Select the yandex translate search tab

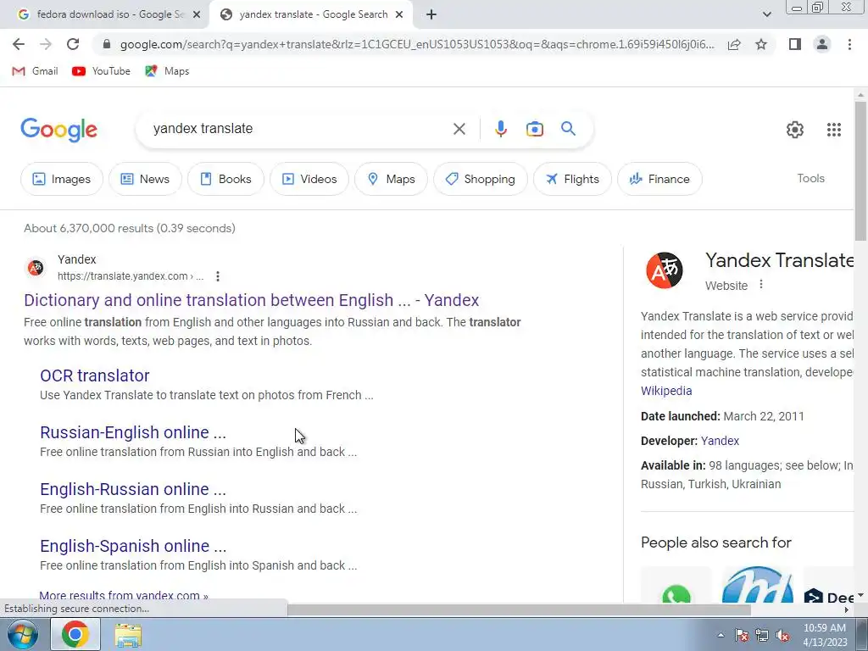click(310, 15)
